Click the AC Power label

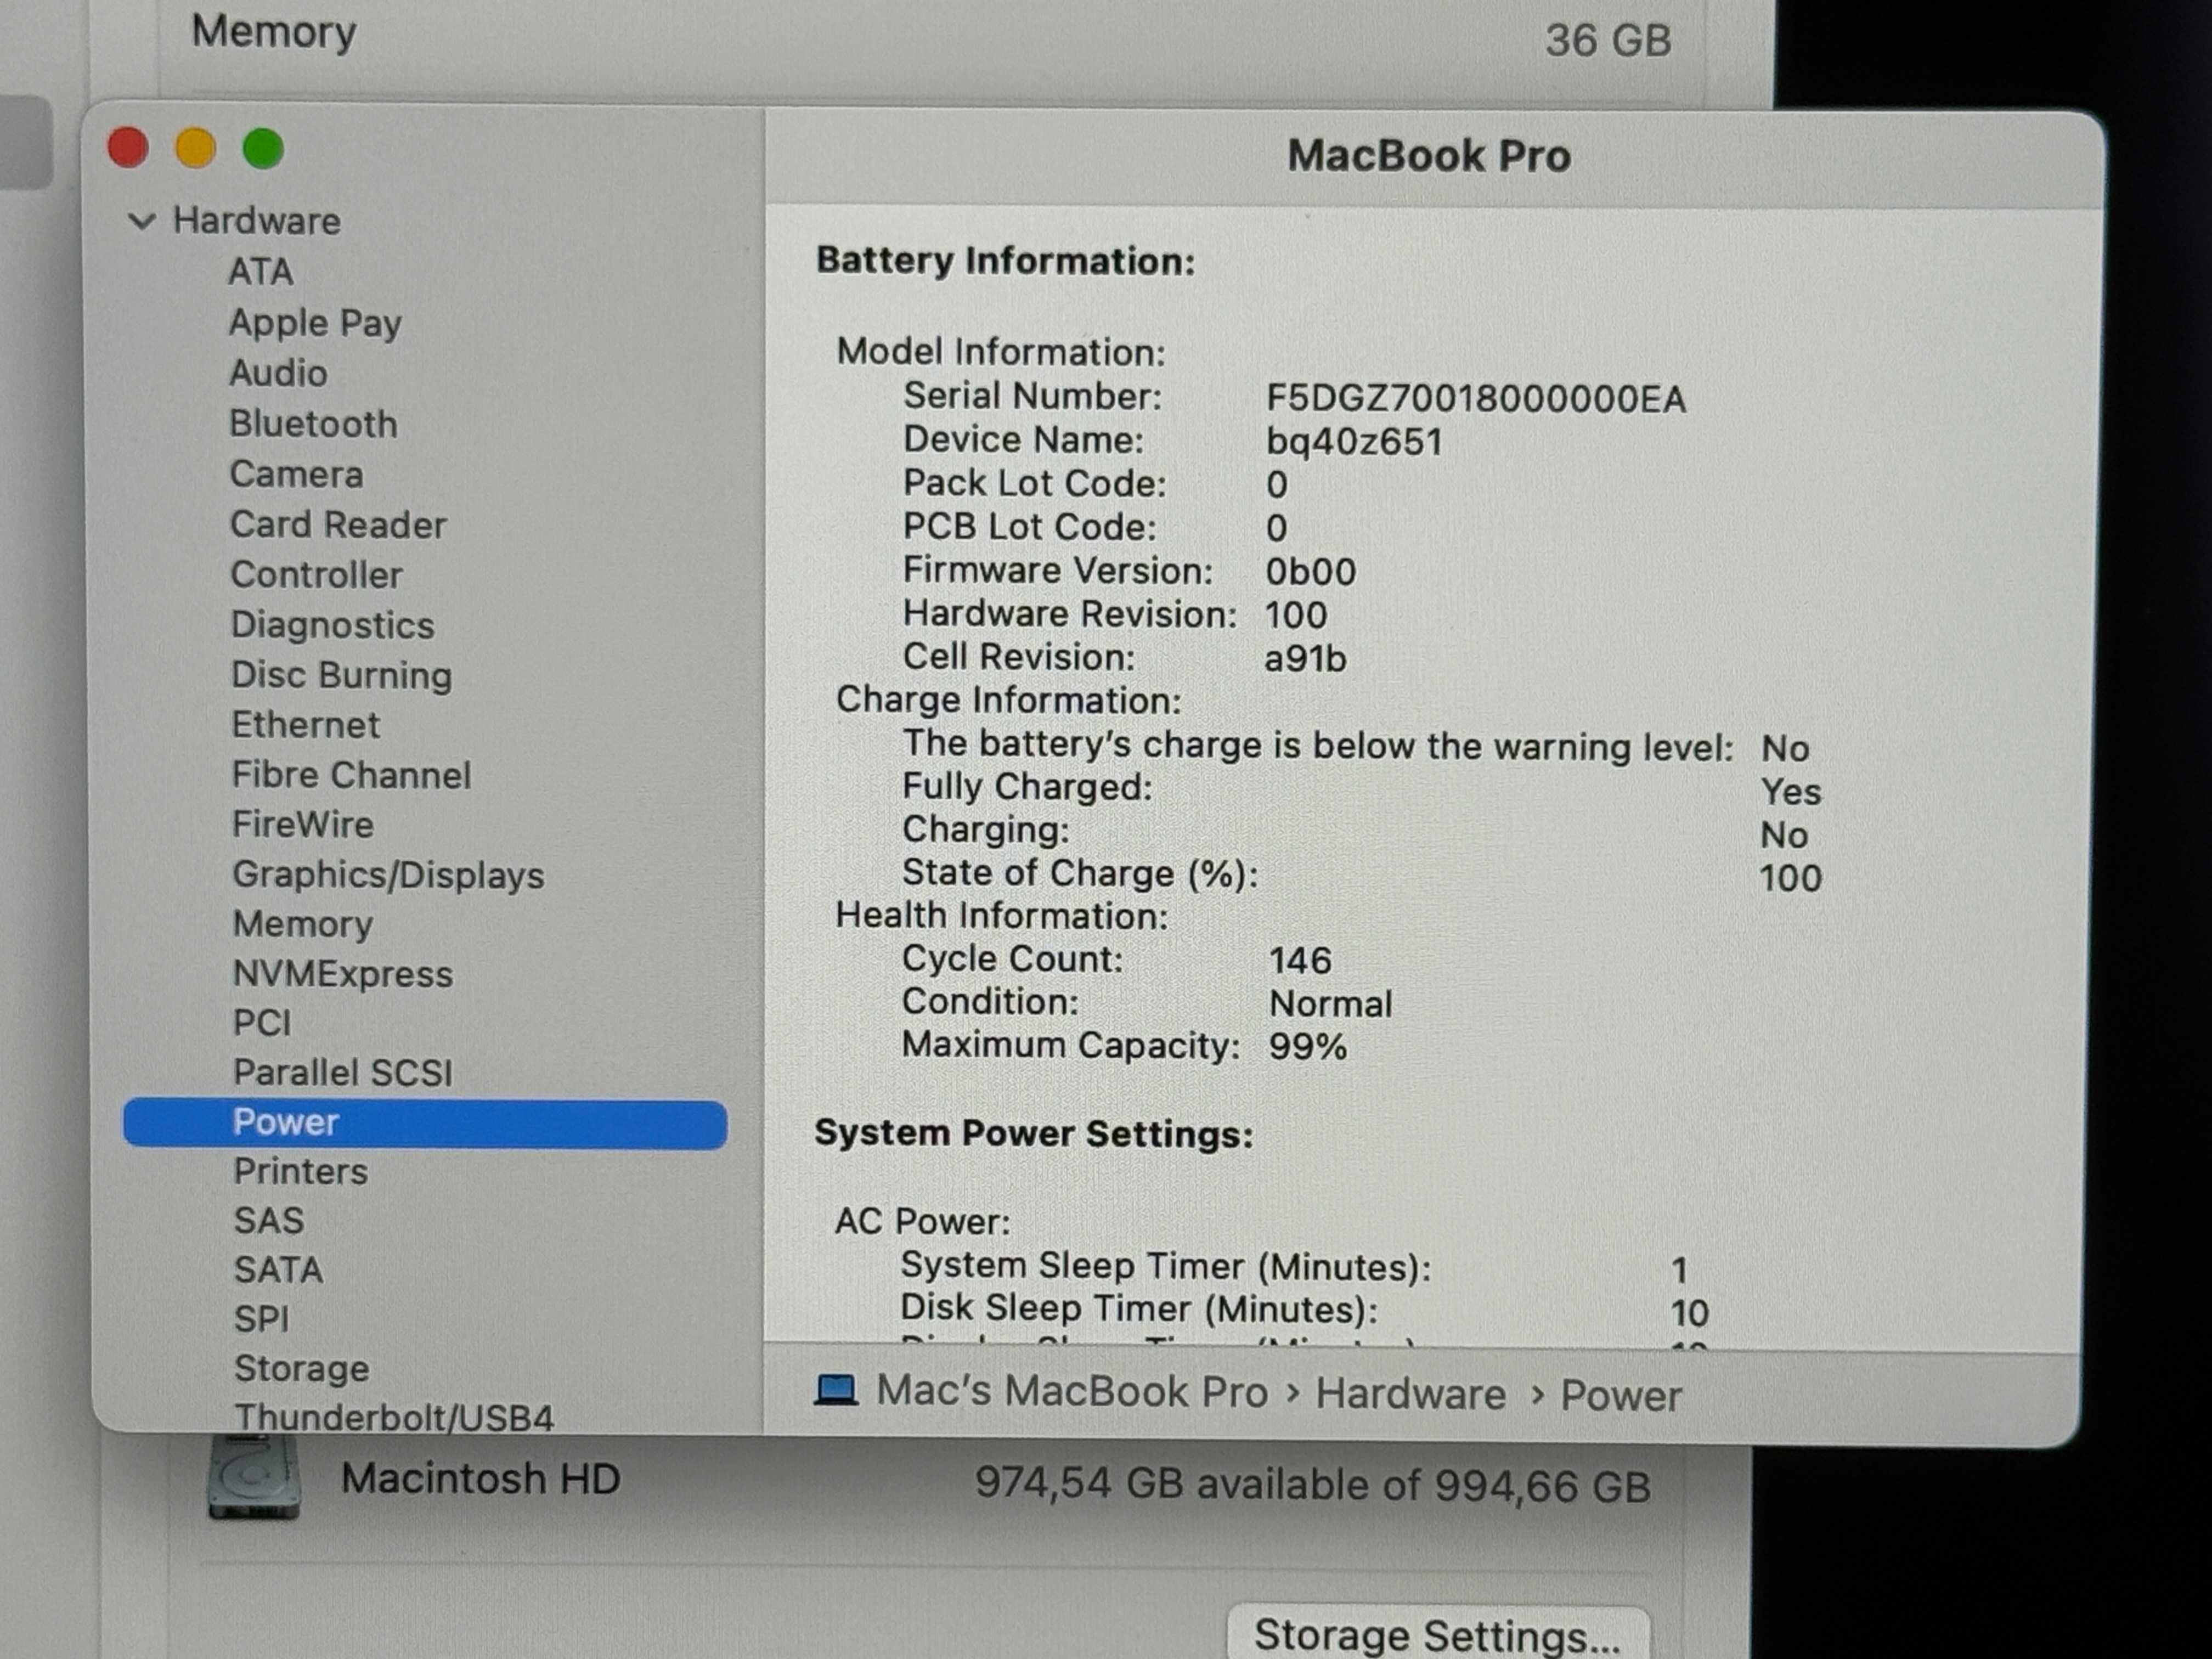922,1222
